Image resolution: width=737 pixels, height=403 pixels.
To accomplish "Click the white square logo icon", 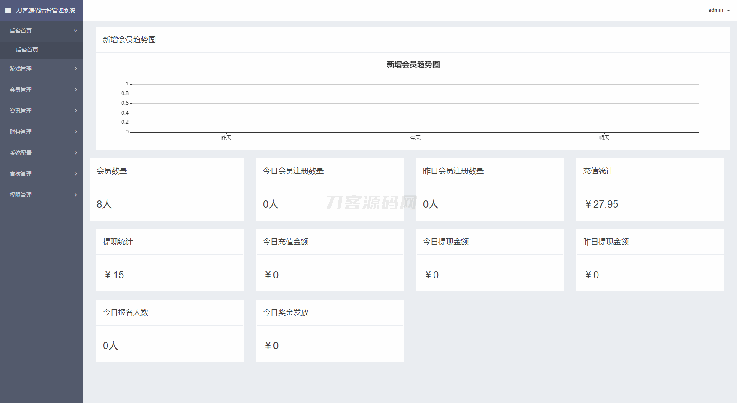I will coord(8,10).
